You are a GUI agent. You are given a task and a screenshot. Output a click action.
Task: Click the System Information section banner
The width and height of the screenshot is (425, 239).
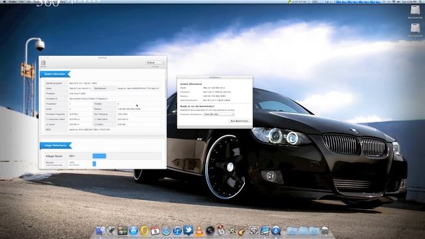(x=55, y=74)
